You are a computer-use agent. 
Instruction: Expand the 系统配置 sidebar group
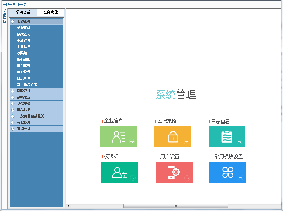point(36,97)
